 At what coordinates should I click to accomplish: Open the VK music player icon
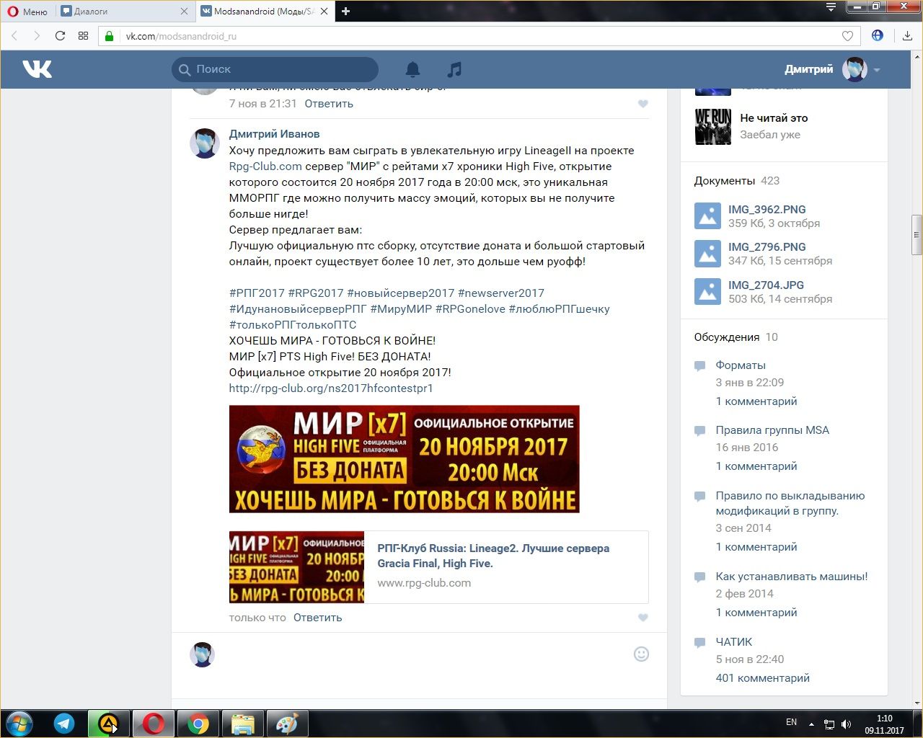[454, 69]
